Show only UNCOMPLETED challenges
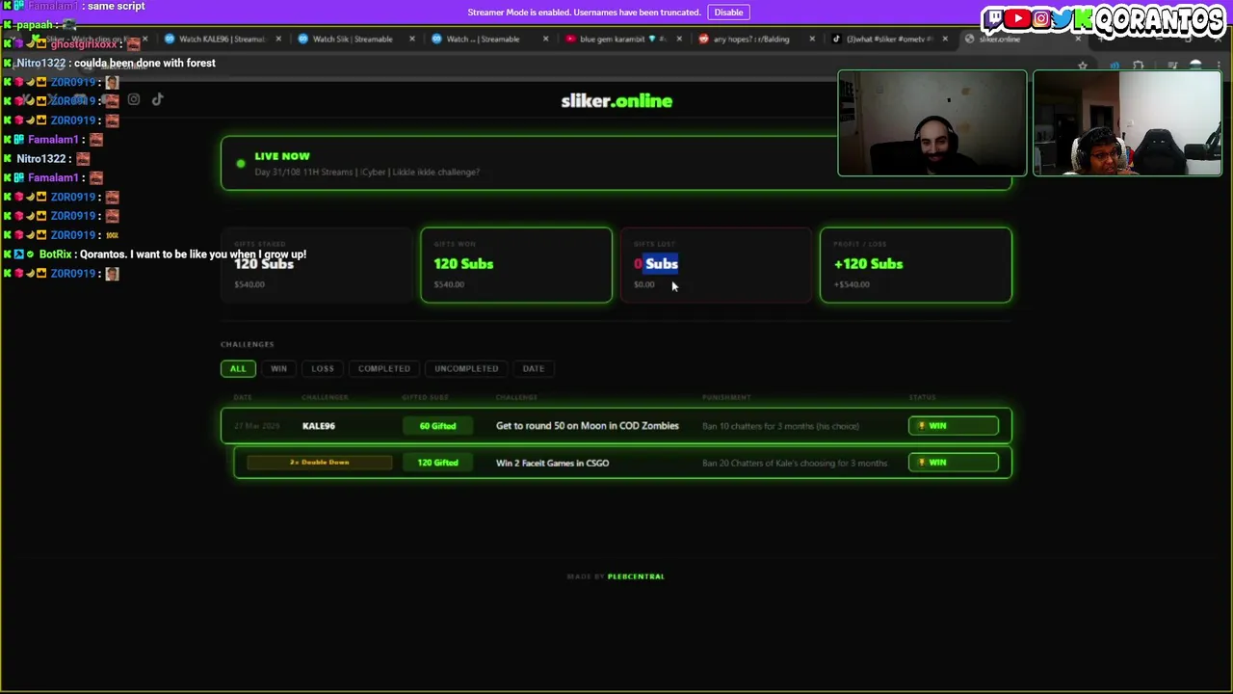Screen dimensions: 1233x694 (x=466, y=368)
